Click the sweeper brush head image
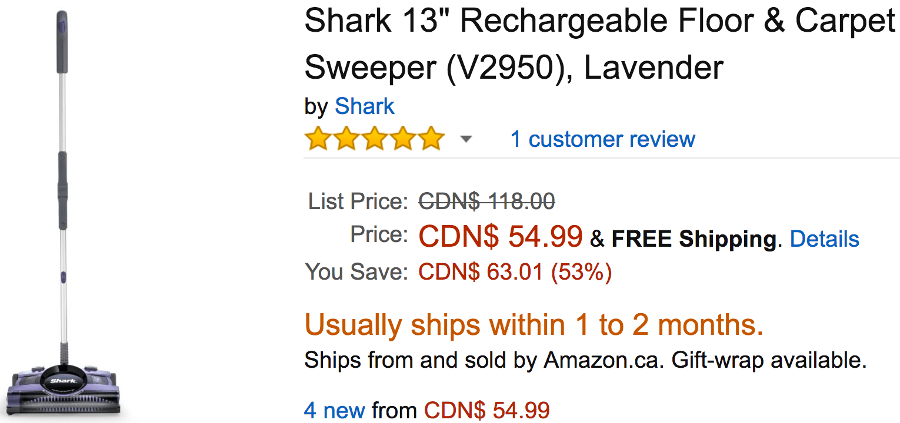This screenshot has height=423, width=900. tap(63, 388)
